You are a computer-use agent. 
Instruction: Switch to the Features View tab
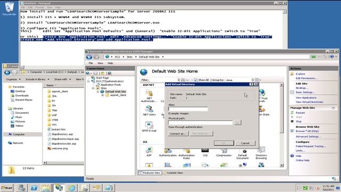point(150,173)
